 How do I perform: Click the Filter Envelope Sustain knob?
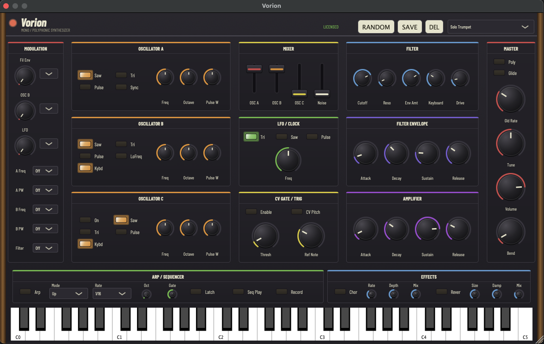point(427,153)
